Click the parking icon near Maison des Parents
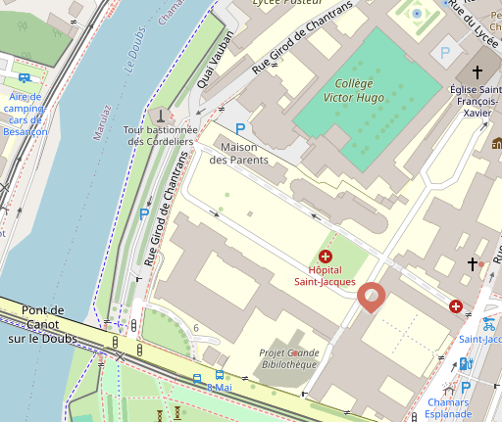 pos(240,129)
